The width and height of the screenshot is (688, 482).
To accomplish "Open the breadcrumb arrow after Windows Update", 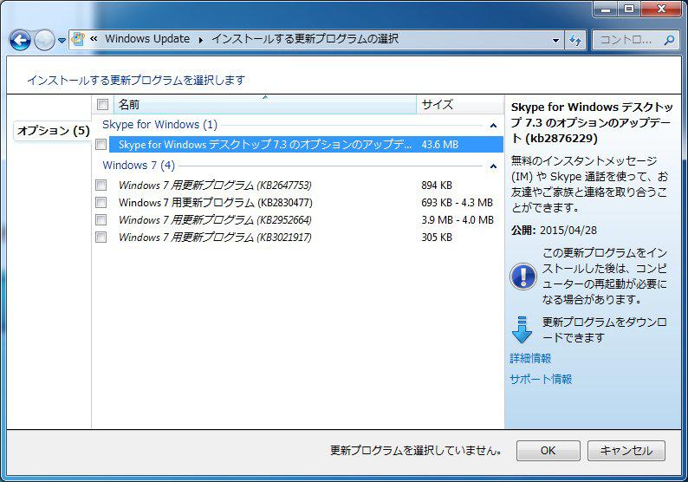I will tap(201, 40).
